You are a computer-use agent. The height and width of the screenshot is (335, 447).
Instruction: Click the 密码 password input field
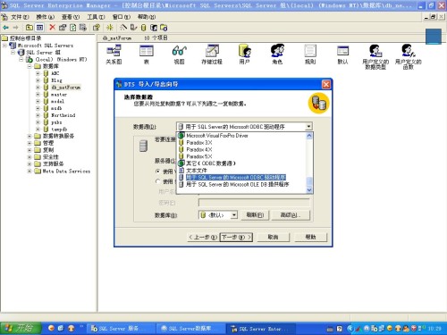(254, 203)
